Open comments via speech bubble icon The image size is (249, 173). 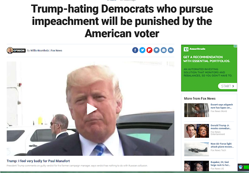point(156,50)
